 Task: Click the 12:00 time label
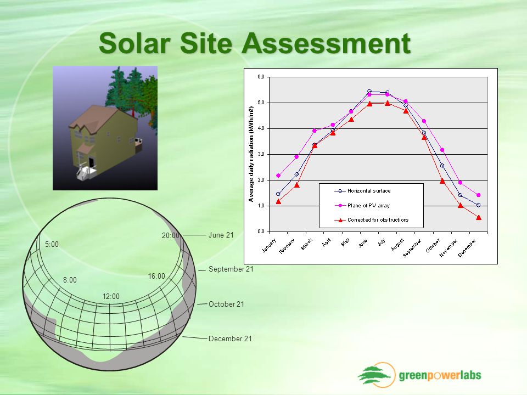[x=111, y=296]
